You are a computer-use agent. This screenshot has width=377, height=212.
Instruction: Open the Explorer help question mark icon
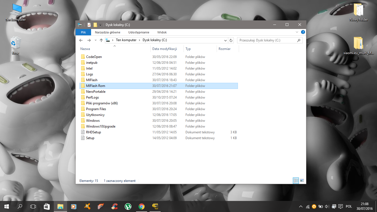coord(303,32)
